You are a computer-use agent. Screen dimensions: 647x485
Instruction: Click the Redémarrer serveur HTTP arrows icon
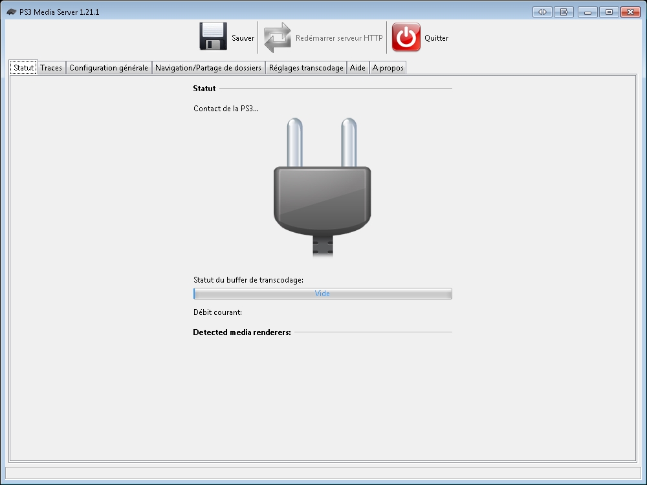(x=278, y=37)
